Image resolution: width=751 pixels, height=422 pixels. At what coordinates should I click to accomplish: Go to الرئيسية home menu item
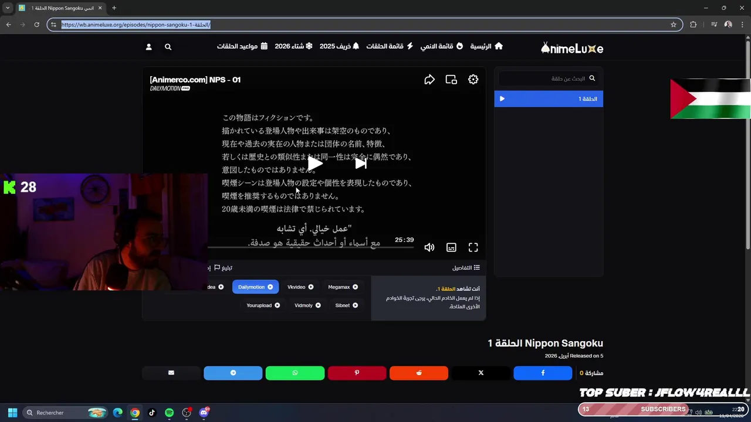[x=486, y=46]
